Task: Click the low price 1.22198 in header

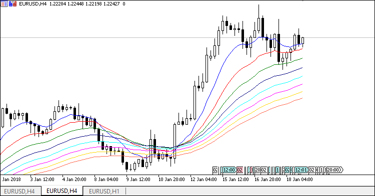Action: pyautogui.click(x=93, y=4)
